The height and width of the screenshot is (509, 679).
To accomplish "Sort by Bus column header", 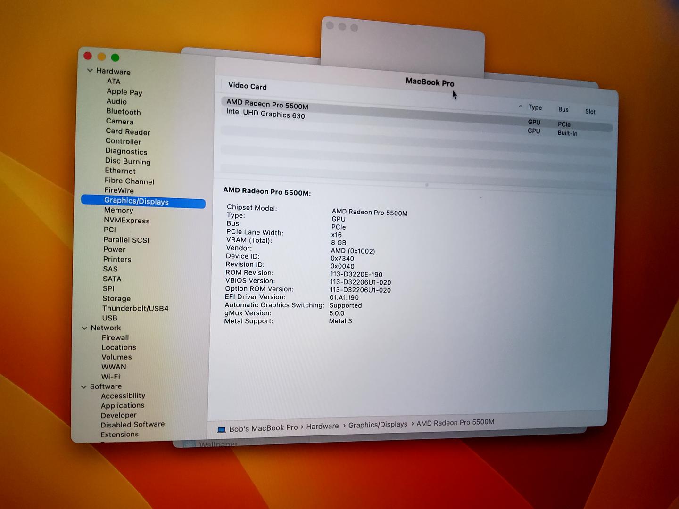I will (563, 109).
